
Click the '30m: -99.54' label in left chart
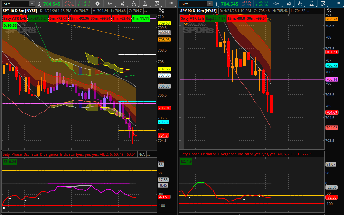[101, 18]
